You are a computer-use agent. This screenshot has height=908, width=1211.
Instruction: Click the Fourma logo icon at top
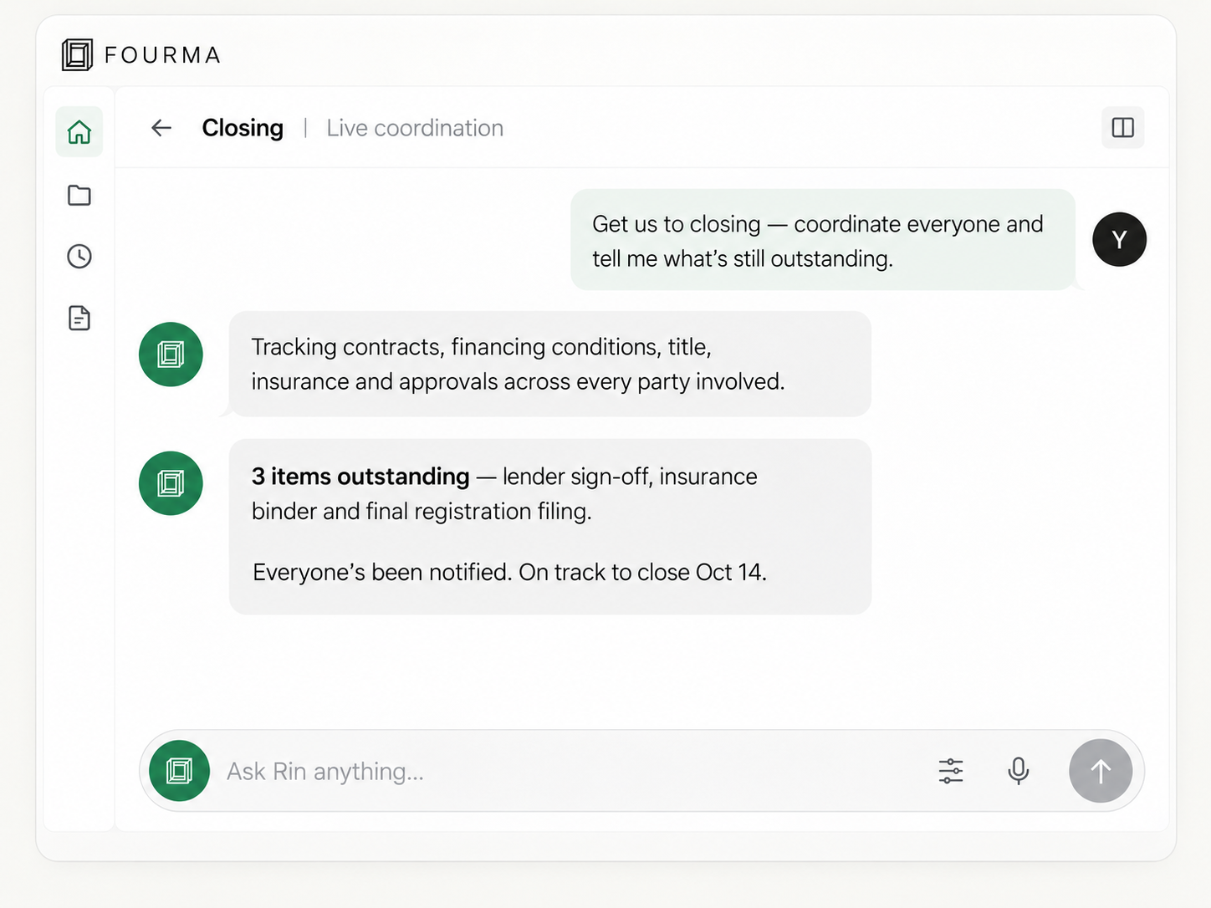77,55
